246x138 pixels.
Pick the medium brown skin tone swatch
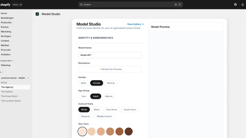119,132
